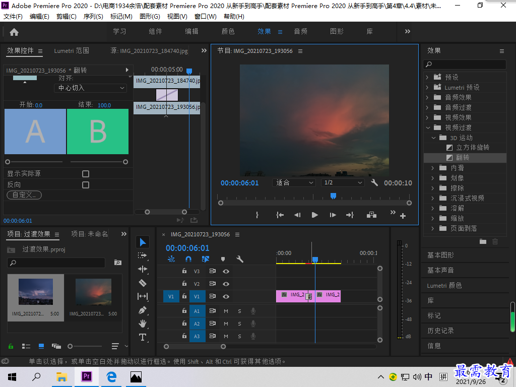This screenshot has height=387, width=516.
Task: Select the Selection tool arrow
Action: (143, 242)
